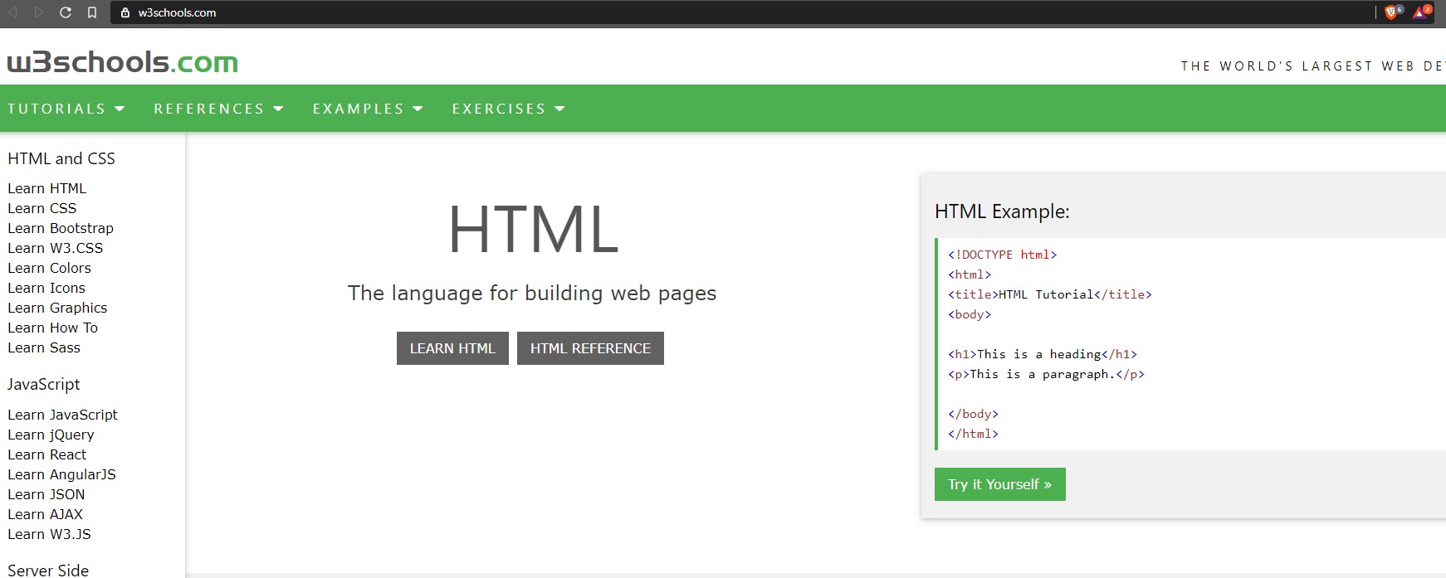Open the Learn jQuery sidebar link
1446x578 pixels.
[51, 435]
